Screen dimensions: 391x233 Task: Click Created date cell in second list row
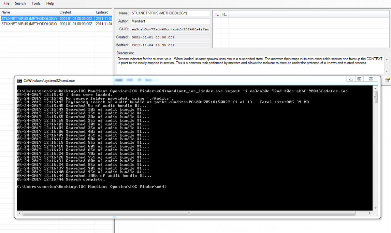coord(76,24)
